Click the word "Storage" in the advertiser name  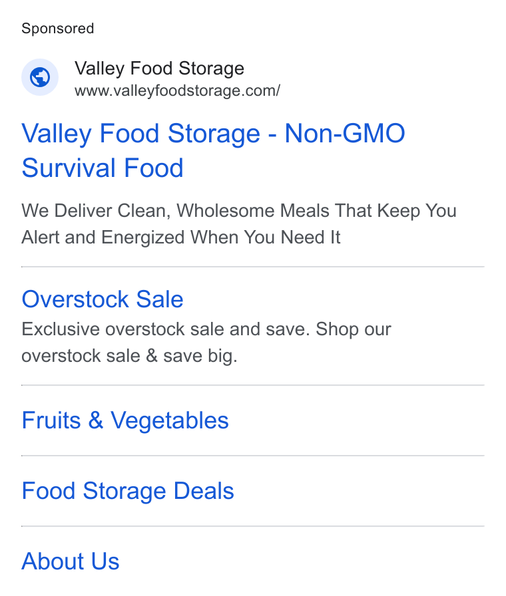point(211,69)
